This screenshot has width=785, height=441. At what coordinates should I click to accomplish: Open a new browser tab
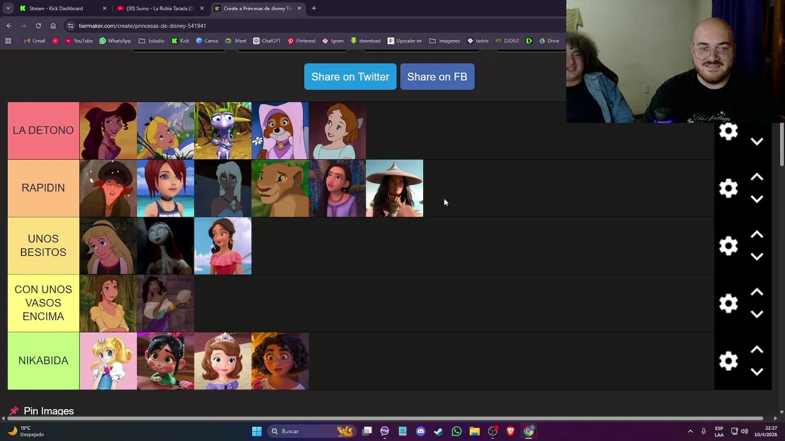pos(314,9)
